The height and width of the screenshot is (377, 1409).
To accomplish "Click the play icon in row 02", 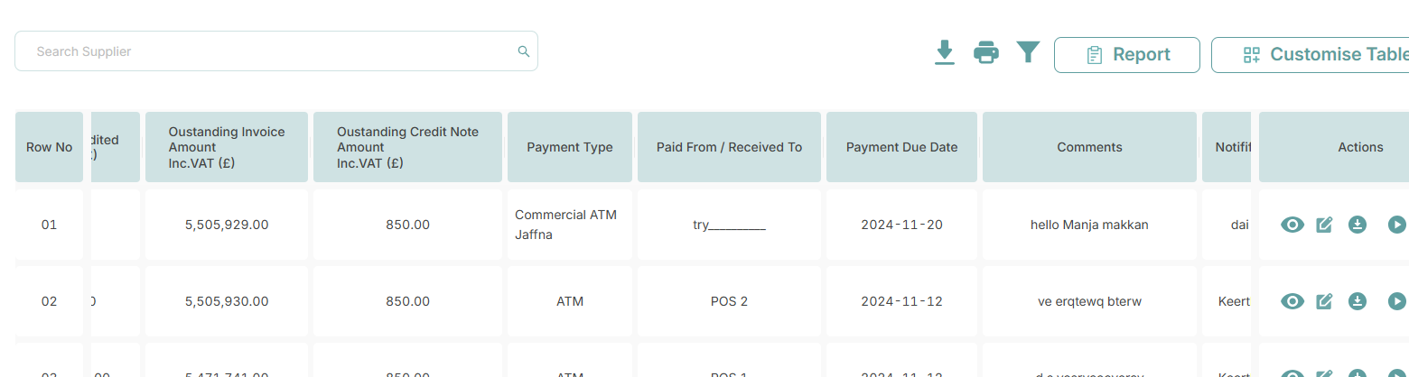I will [1396, 301].
